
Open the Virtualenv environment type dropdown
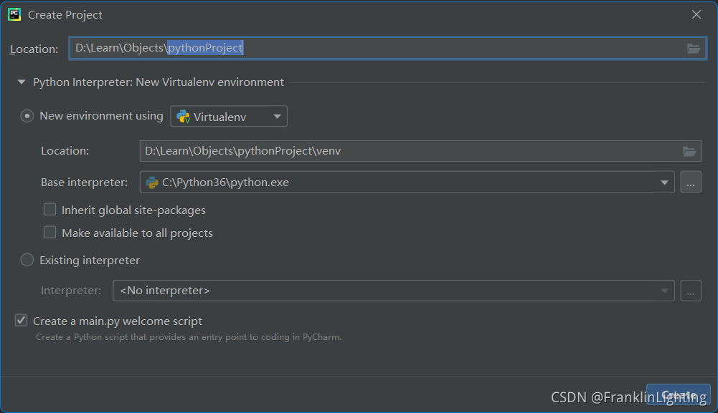229,117
